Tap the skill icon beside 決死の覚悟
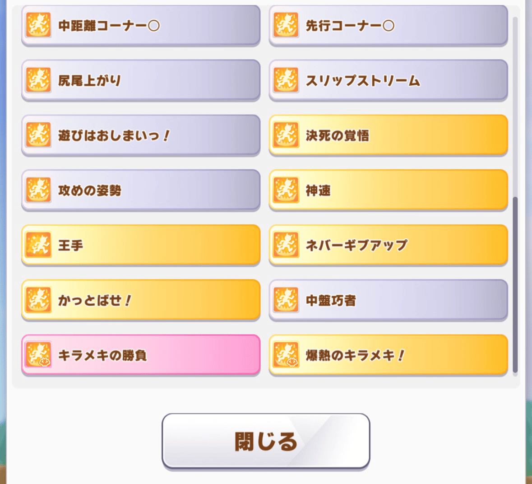The height and width of the screenshot is (484, 532). [x=286, y=135]
